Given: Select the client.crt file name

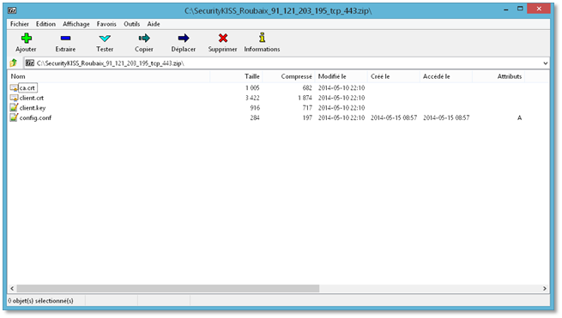Looking at the screenshot, I should point(32,98).
